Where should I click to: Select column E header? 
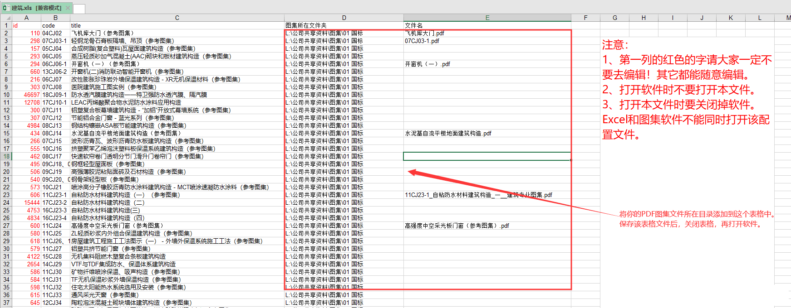487,18
